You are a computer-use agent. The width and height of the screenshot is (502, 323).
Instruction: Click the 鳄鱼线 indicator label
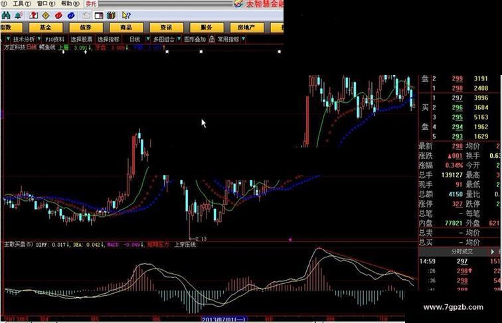click(47, 47)
